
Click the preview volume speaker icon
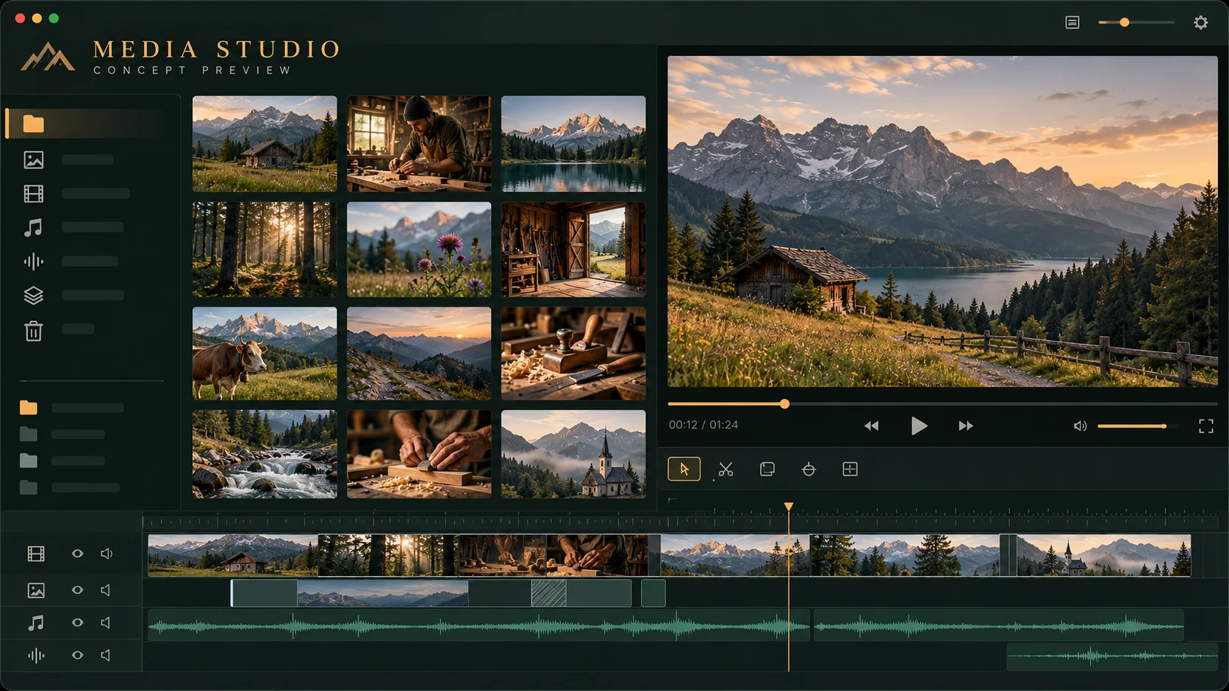(1080, 426)
